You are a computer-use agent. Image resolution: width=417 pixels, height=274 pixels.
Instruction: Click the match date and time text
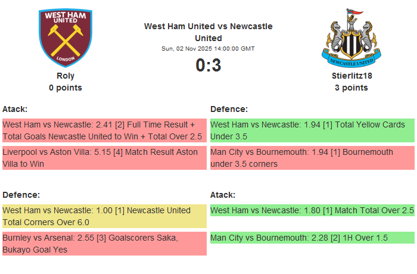[208, 48]
